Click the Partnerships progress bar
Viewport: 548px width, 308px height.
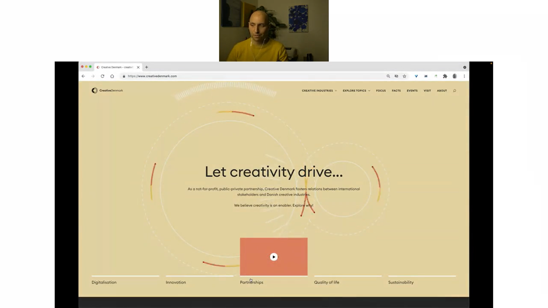pos(273,276)
